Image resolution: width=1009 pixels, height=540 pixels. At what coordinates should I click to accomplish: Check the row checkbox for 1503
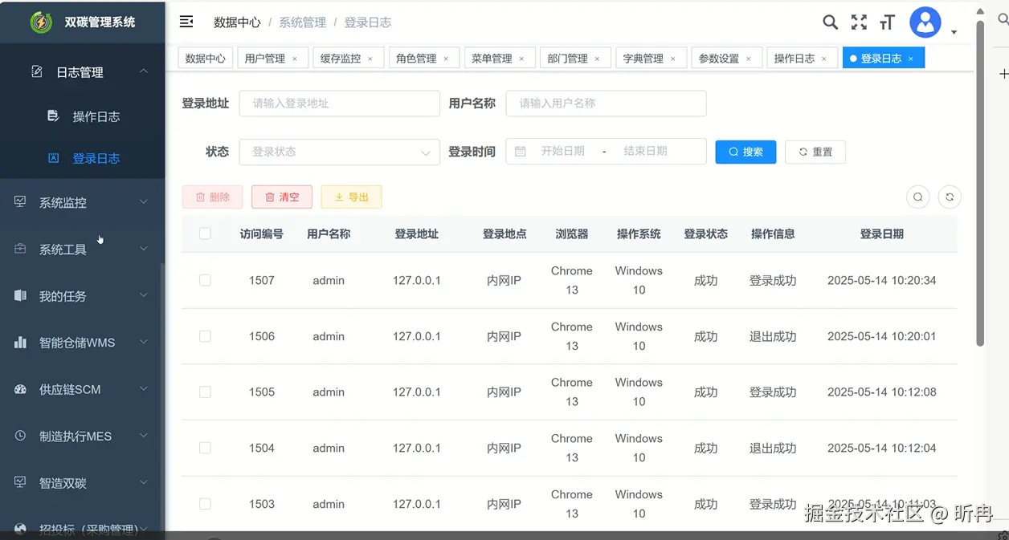coord(205,504)
